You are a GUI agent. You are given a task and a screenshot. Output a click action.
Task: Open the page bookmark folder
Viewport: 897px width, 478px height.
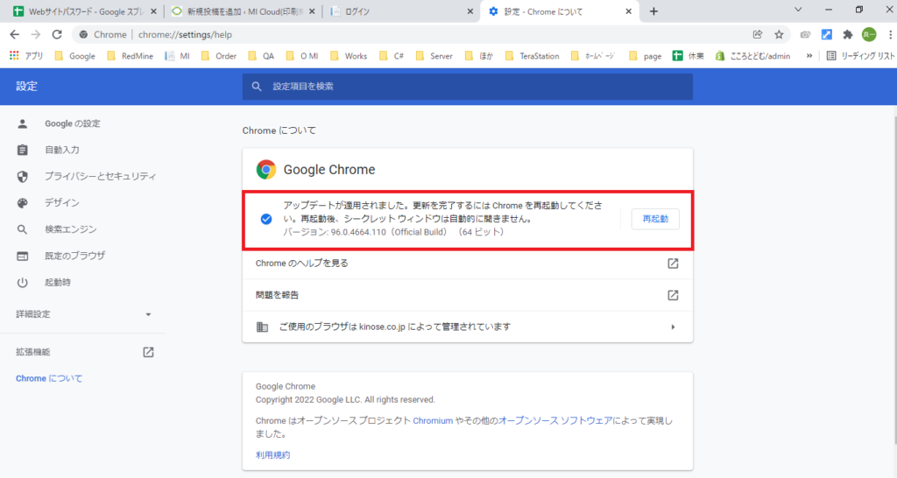point(646,55)
